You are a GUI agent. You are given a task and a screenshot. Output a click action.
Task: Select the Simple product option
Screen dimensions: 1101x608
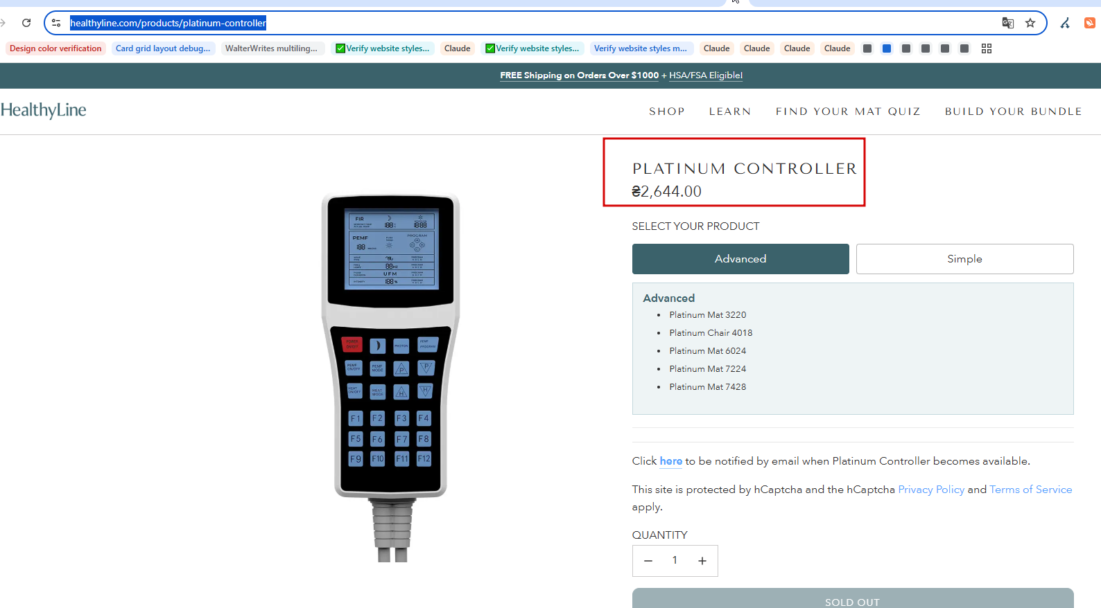click(x=964, y=259)
